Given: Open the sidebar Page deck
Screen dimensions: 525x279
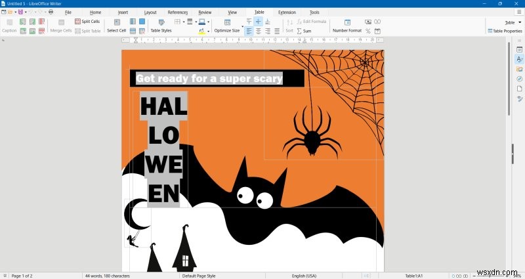Looking at the screenshot, I should point(519,89).
